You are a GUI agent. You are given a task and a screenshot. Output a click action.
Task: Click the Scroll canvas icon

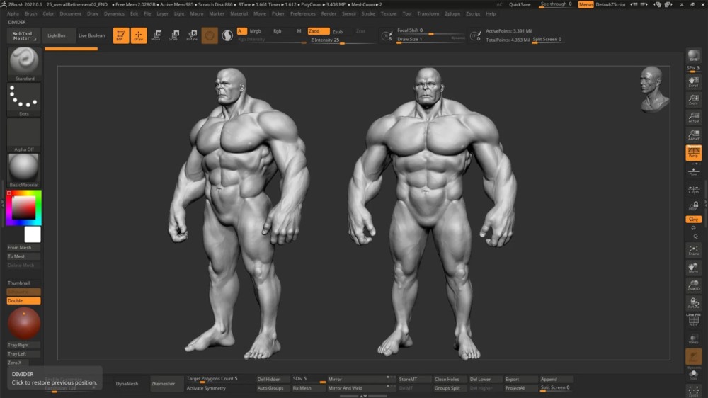[694, 81]
